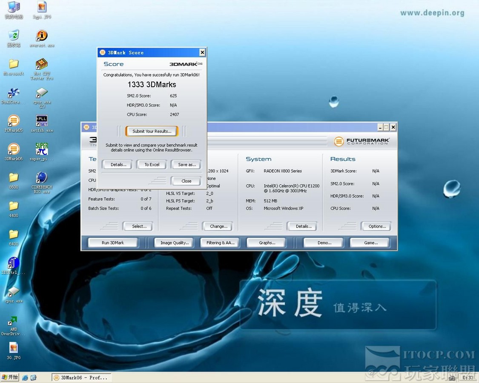Screen dimensions: 479x383
Task: Click the Feature Tests value 0 of 7
Action: 146,199
